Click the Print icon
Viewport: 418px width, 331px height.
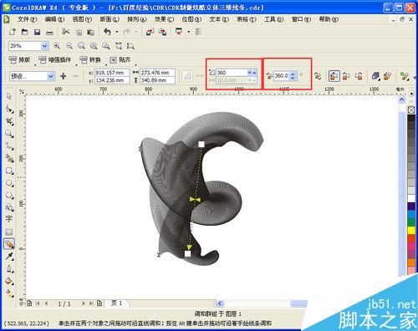pos(49,32)
